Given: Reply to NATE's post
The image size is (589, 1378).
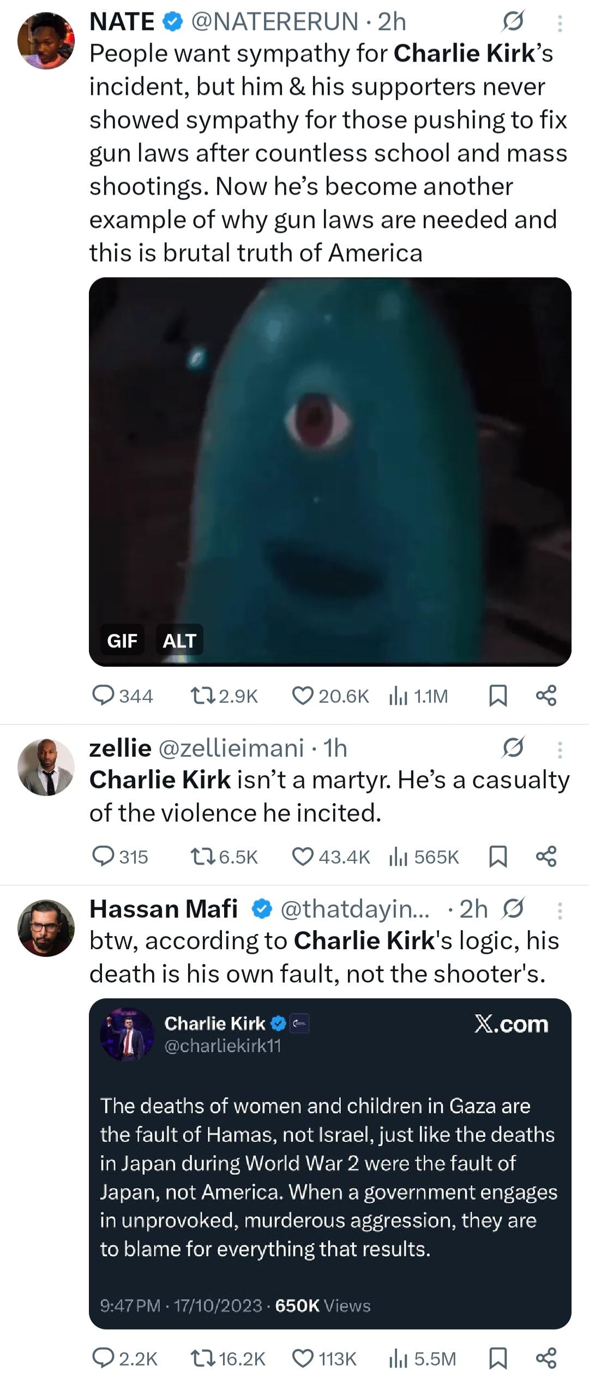Looking at the screenshot, I should coord(103,696).
